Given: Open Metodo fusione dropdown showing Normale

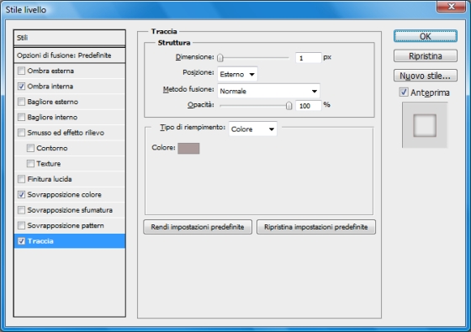Looking at the screenshot, I should click(268, 91).
